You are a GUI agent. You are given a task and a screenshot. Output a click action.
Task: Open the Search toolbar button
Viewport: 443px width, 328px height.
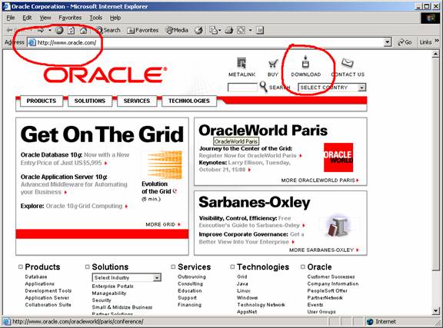[x=108, y=30]
